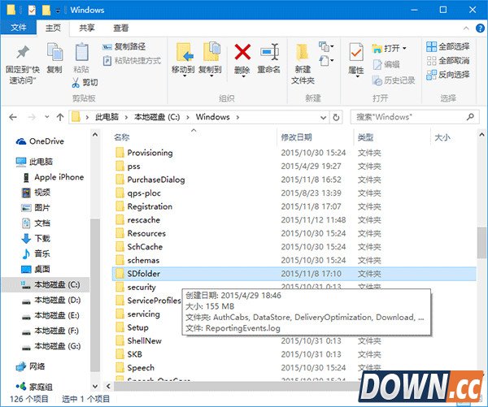Select the rescache folder
The height and width of the screenshot is (407, 488).
pyautogui.click(x=137, y=220)
